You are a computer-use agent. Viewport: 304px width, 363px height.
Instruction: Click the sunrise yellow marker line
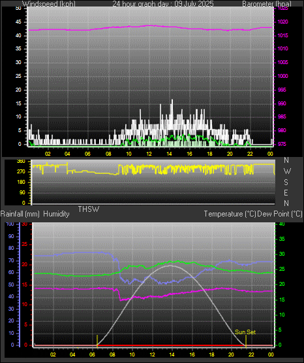[97, 341]
